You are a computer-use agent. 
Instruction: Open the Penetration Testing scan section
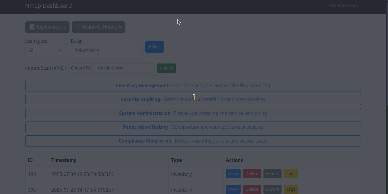193,127
